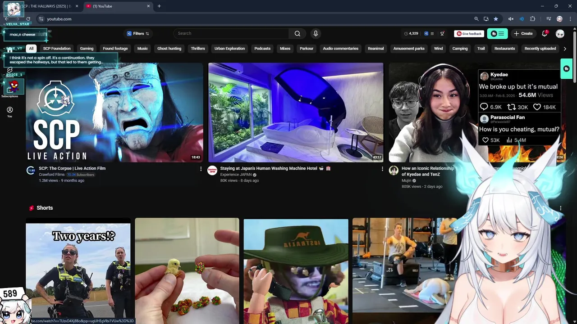Click the YouTube search magnifier icon
The height and width of the screenshot is (324, 577).
tap(298, 33)
